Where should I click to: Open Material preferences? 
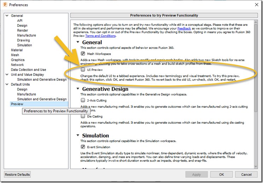coord(17,50)
